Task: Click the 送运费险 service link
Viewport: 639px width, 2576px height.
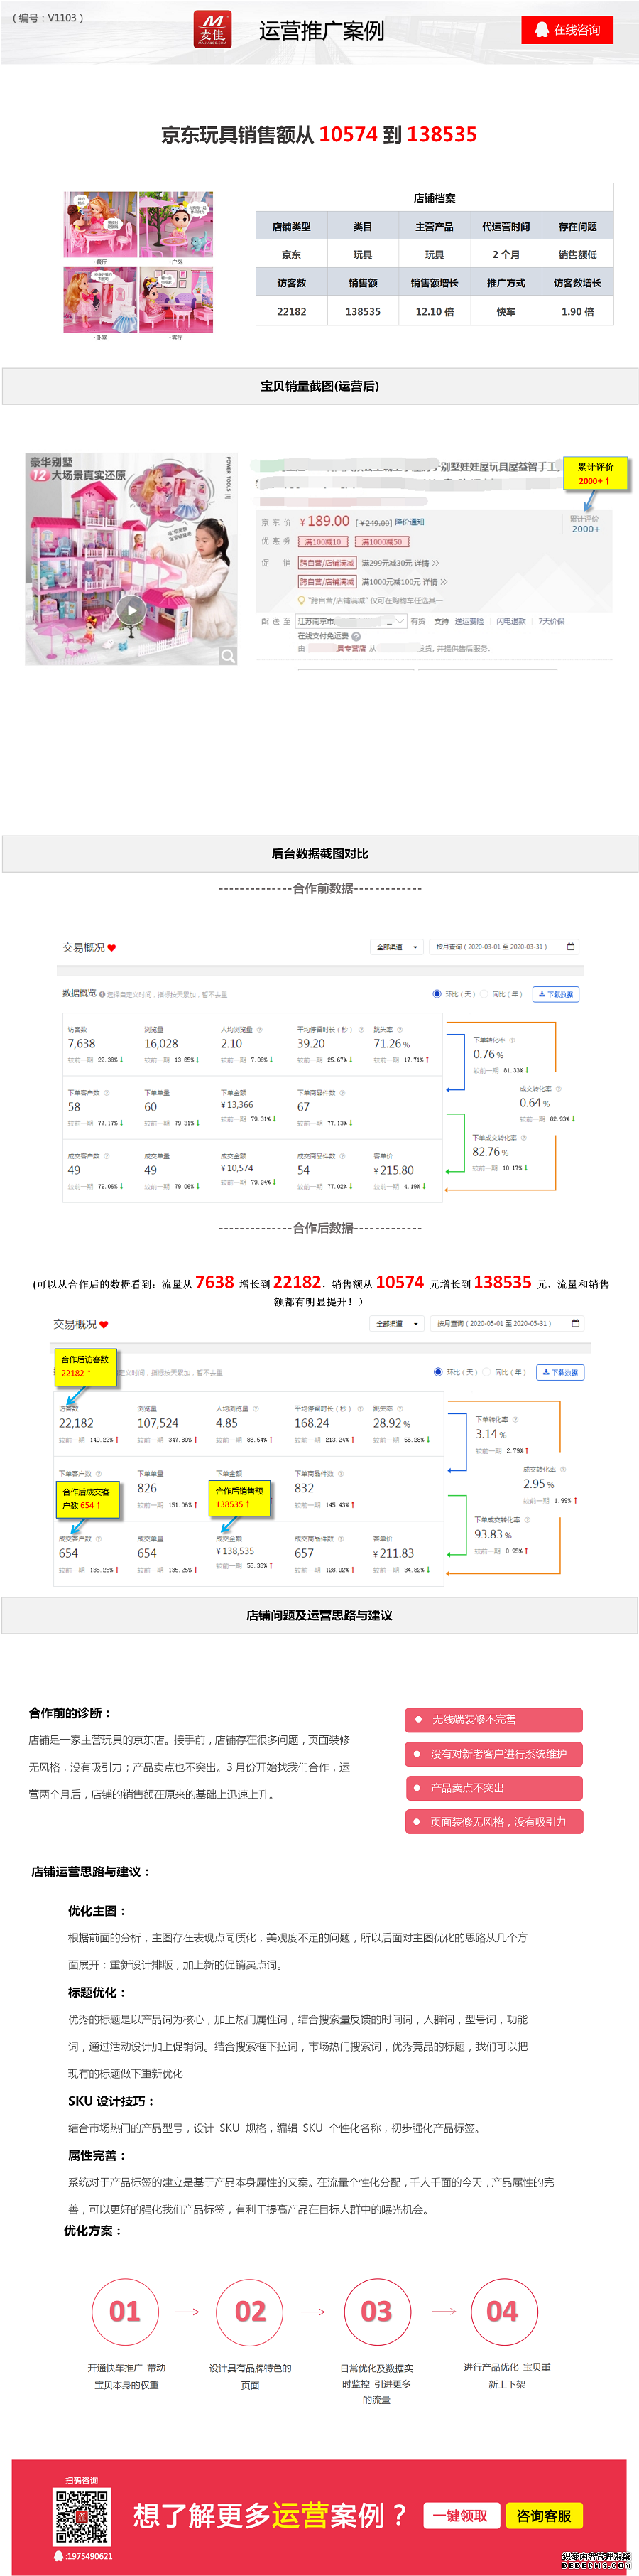Action: point(469,621)
